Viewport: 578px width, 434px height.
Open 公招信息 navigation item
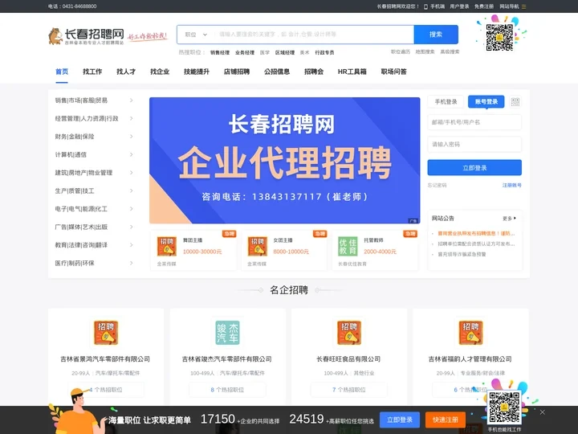[x=277, y=72]
